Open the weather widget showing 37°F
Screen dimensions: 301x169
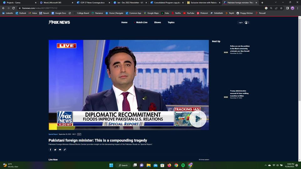click(x=11, y=165)
